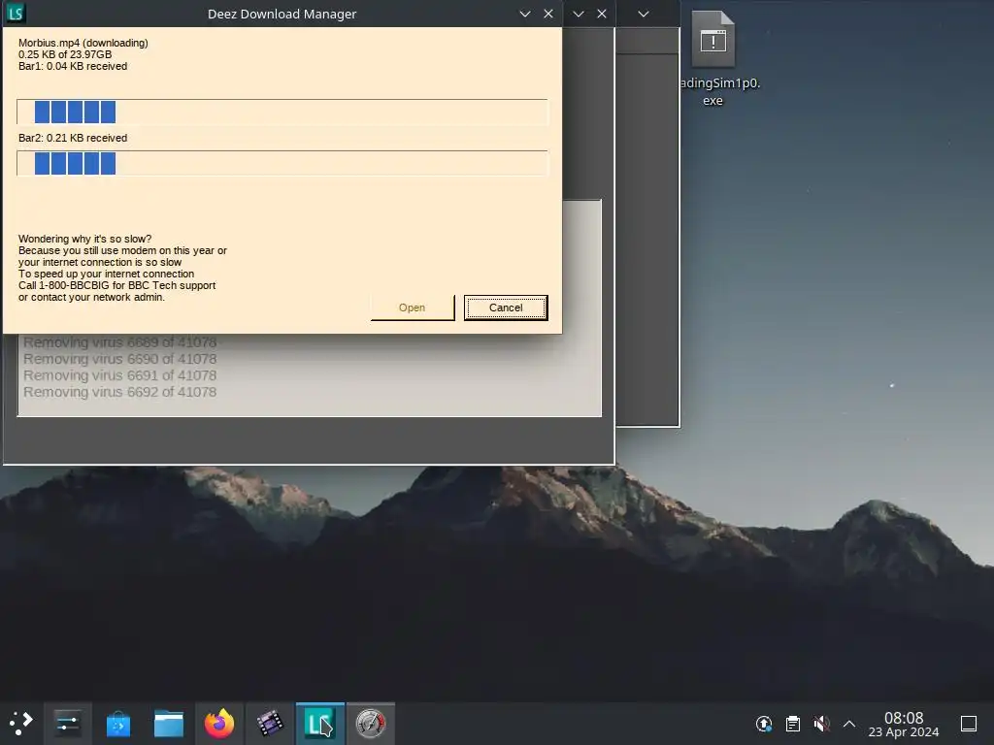
Task: Open the speedometer gauge app in taskbar
Action: [371, 724]
